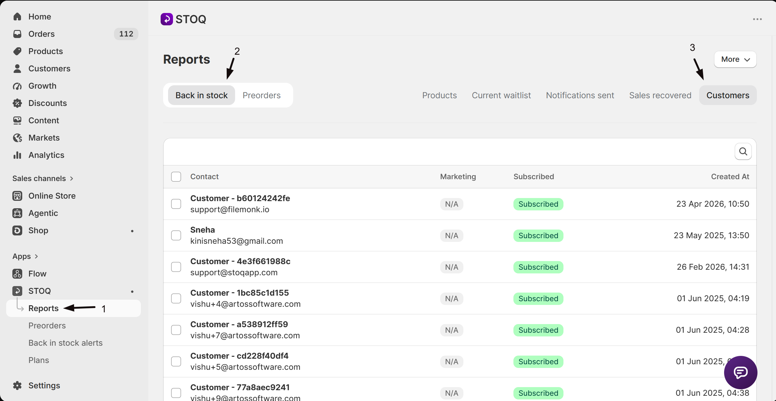Click Sneha contact name

203,230
